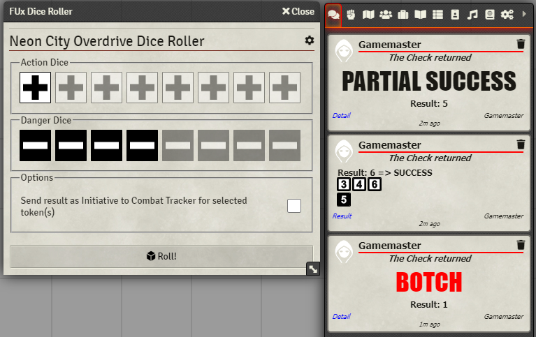
Task: Select the eighth Danger die minus
Action: (284, 145)
